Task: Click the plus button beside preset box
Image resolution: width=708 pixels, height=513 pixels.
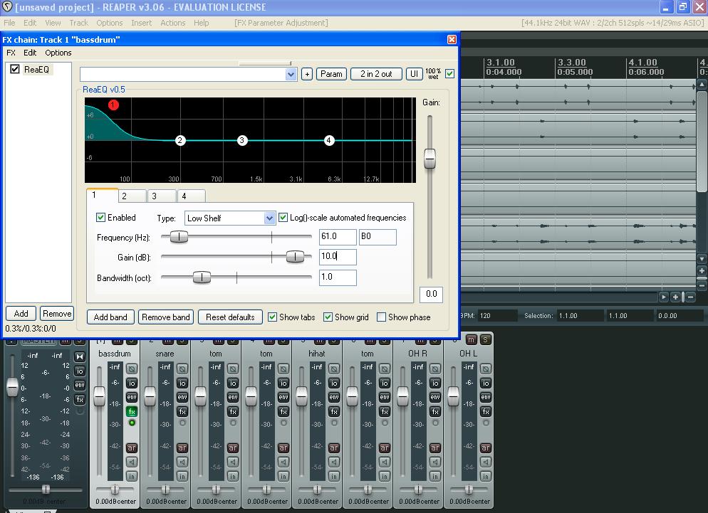Action: point(307,74)
